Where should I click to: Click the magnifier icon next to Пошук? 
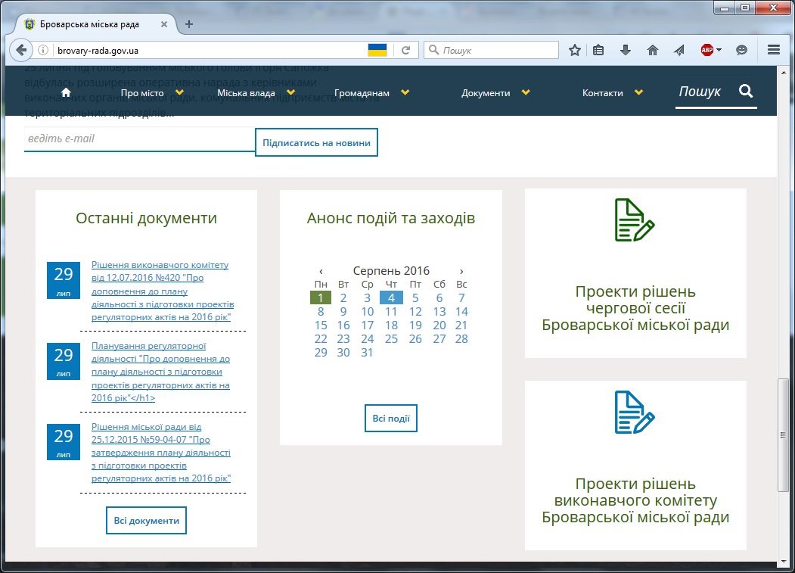click(x=746, y=92)
